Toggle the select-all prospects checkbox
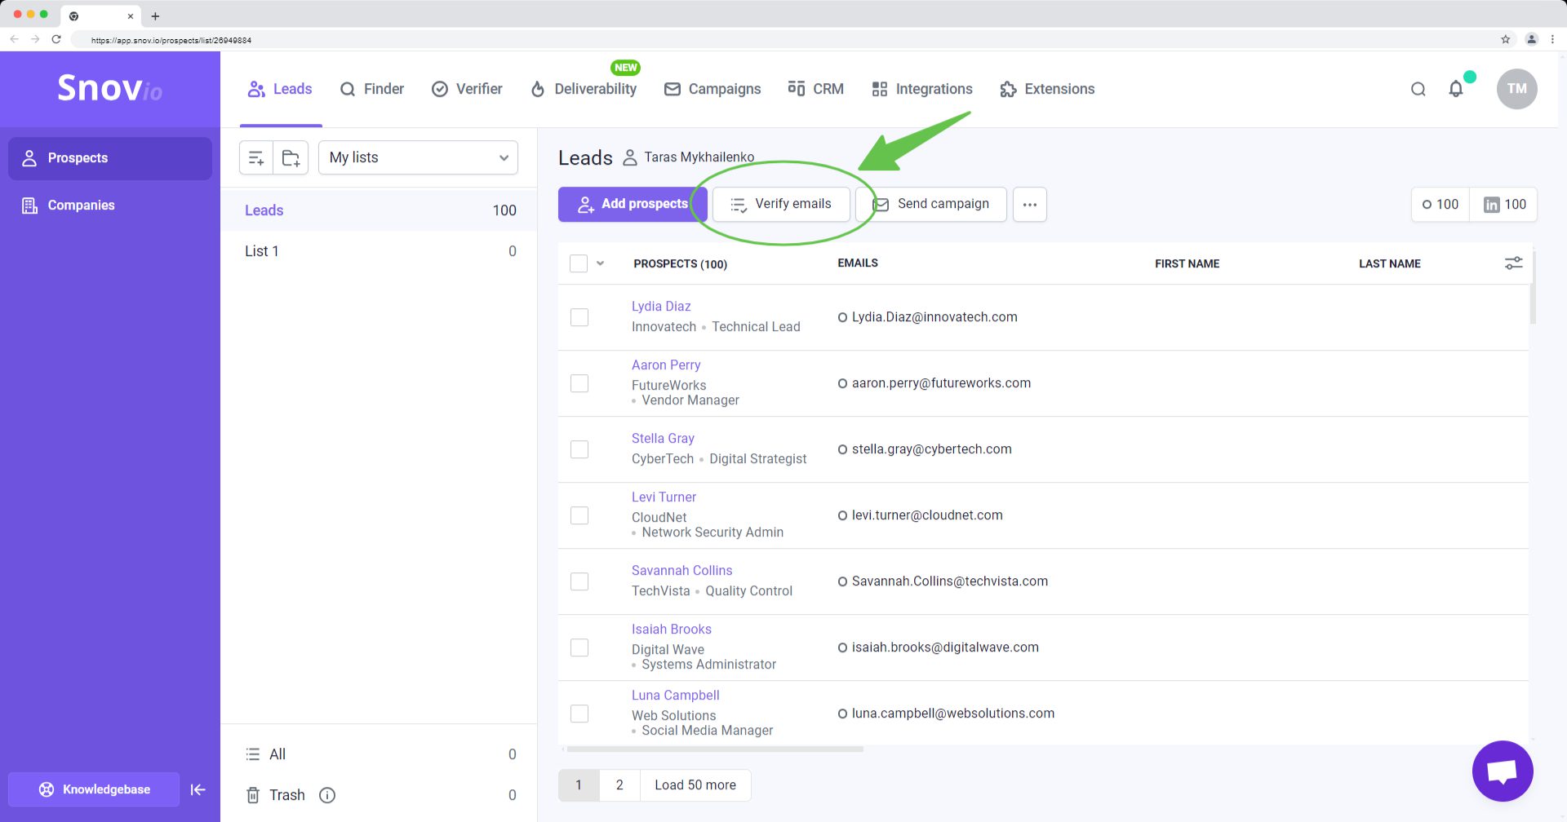This screenshot has width=1567, height=822. coord(579,263)
